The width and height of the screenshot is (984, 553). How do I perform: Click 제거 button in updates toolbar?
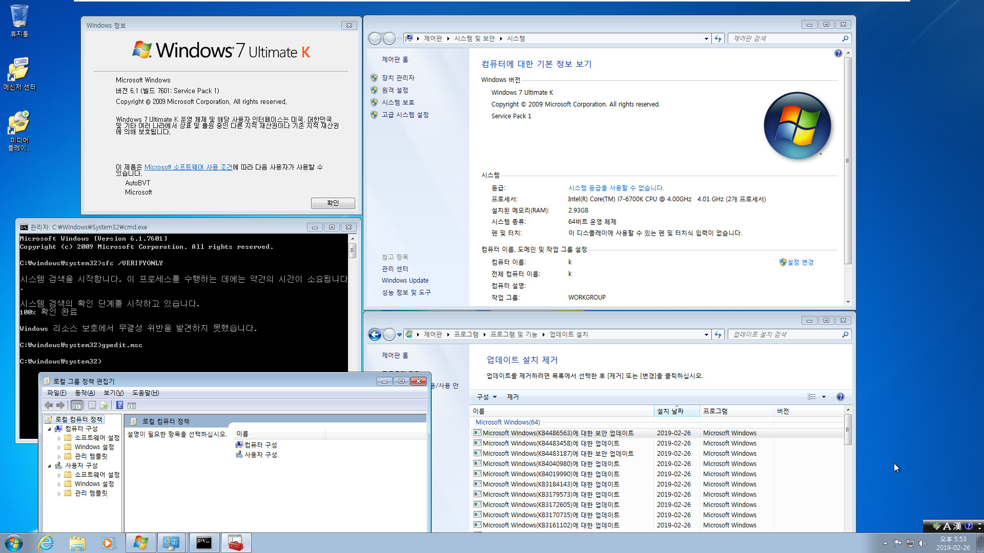pos(512,397)
